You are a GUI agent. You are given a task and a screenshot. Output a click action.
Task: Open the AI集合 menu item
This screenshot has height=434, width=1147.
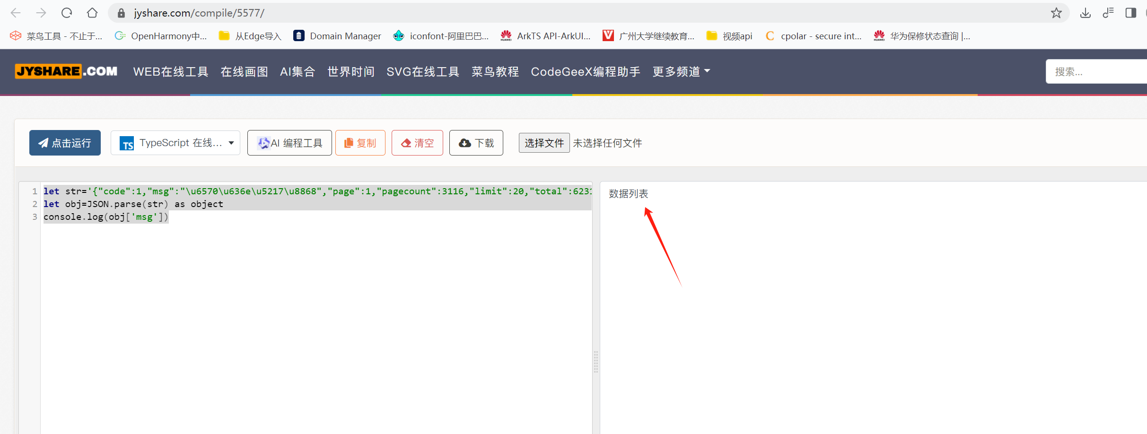click(x=298, y=71)
